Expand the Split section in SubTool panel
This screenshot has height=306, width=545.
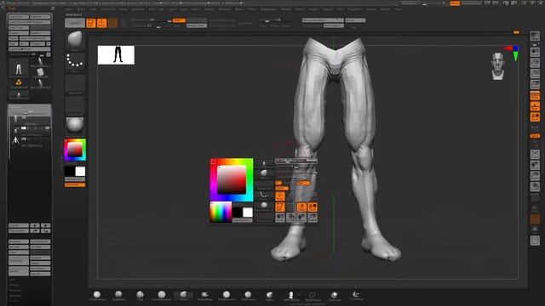point(14,280)
